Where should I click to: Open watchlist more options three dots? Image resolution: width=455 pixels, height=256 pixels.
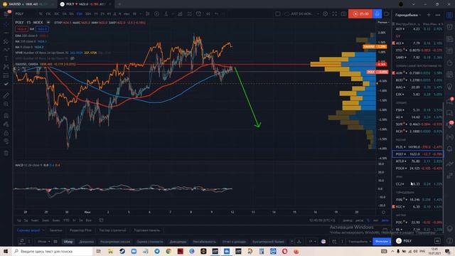438,15
